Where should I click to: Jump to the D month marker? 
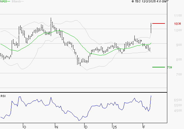86,127
